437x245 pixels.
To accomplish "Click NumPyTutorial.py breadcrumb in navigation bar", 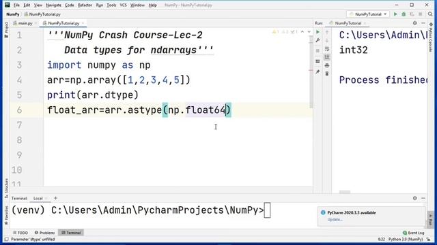I will tap(42, 14).
